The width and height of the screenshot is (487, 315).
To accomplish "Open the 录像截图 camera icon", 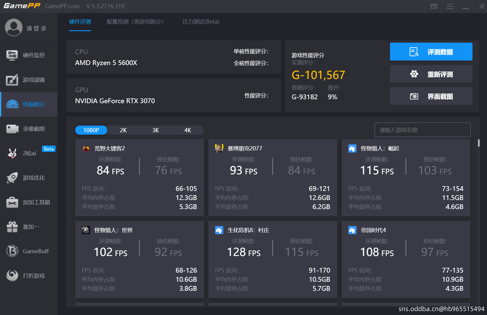I will pyautogui.click(x=12, y=129).
